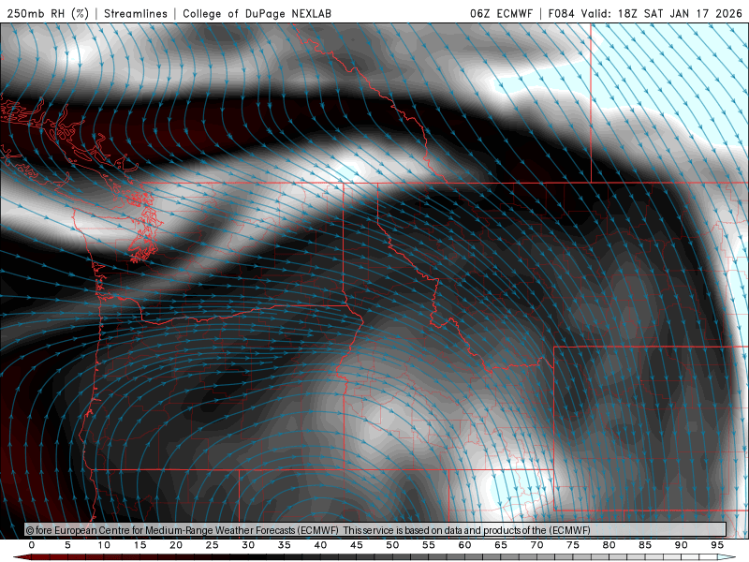Viewport: 749px width, 562px height.
Task: Click the '40' color scale label
Action: click(x=320, y=545)
